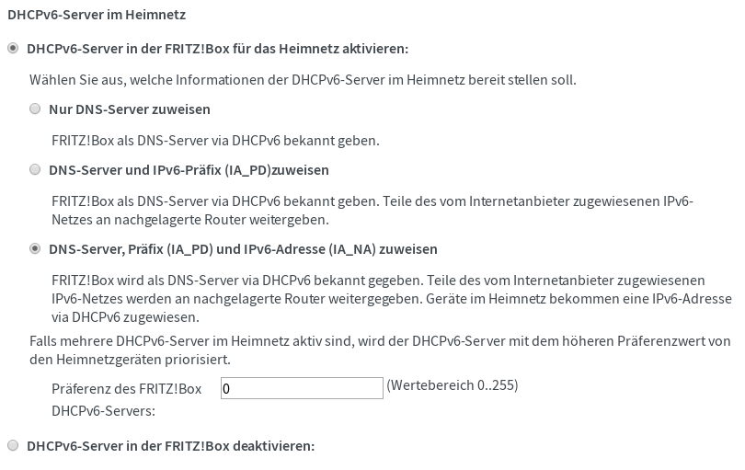Image resolution: width=745 pixels, height=470 pixels.
Task: Enable DHCPv6-Server für das Heimnetz radio button
Action: click(x=13, y=48)
